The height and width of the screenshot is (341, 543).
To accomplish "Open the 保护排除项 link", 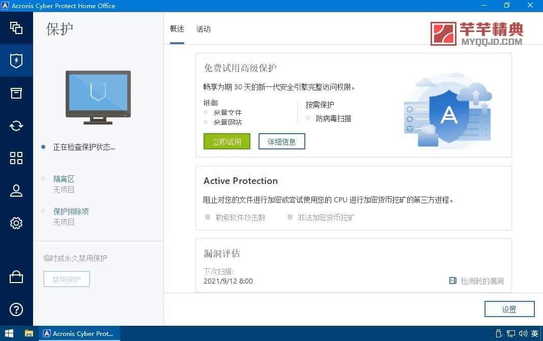I will click(x=71, y=211).
